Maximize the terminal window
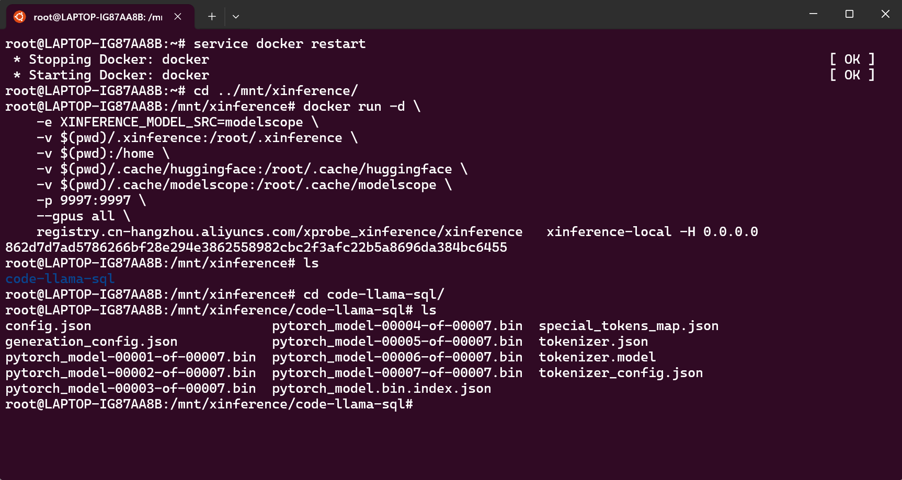 [x=849, y=14]
